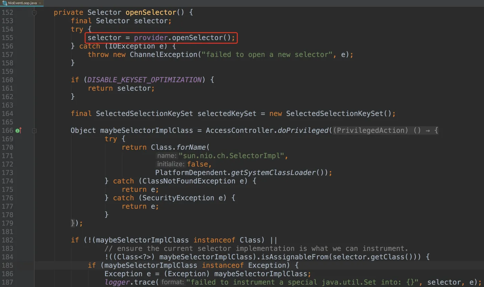
Task: Click line number 187 in the gutter
Action: pos(7,282)
